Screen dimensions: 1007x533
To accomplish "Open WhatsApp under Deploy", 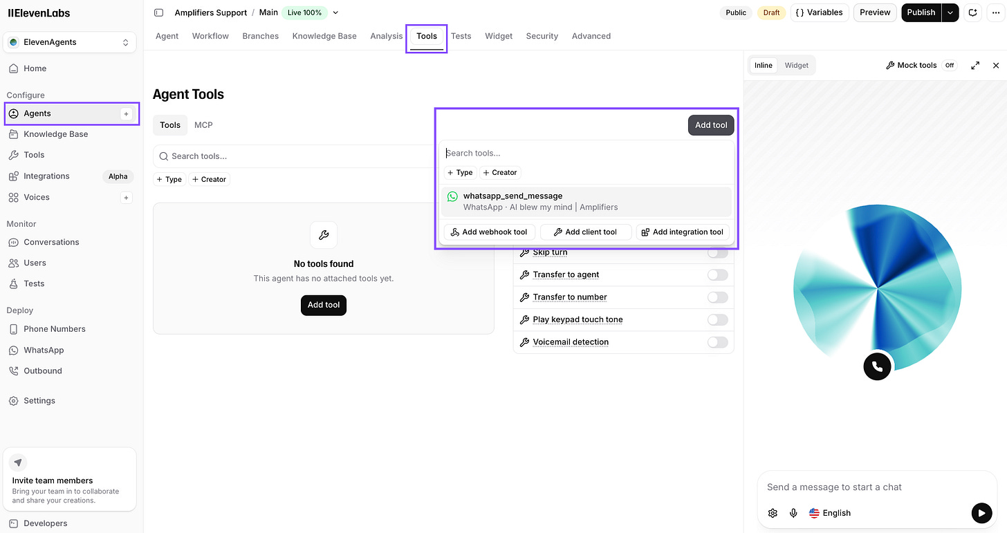I will point(44,350).
